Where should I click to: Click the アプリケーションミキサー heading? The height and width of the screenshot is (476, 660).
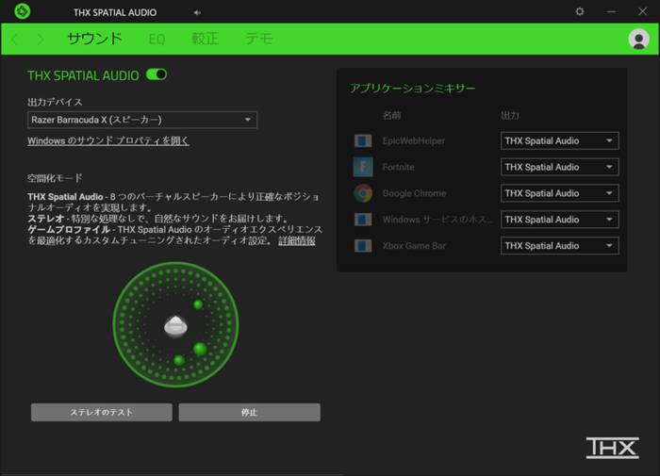pos(413,89)
